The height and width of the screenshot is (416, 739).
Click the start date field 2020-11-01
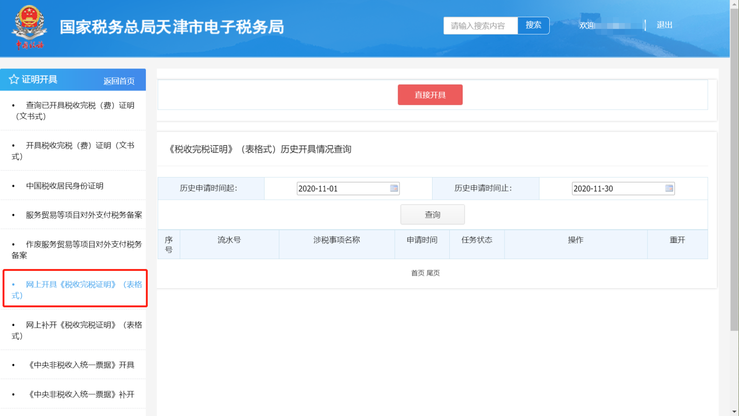click(x=348, y=188)
